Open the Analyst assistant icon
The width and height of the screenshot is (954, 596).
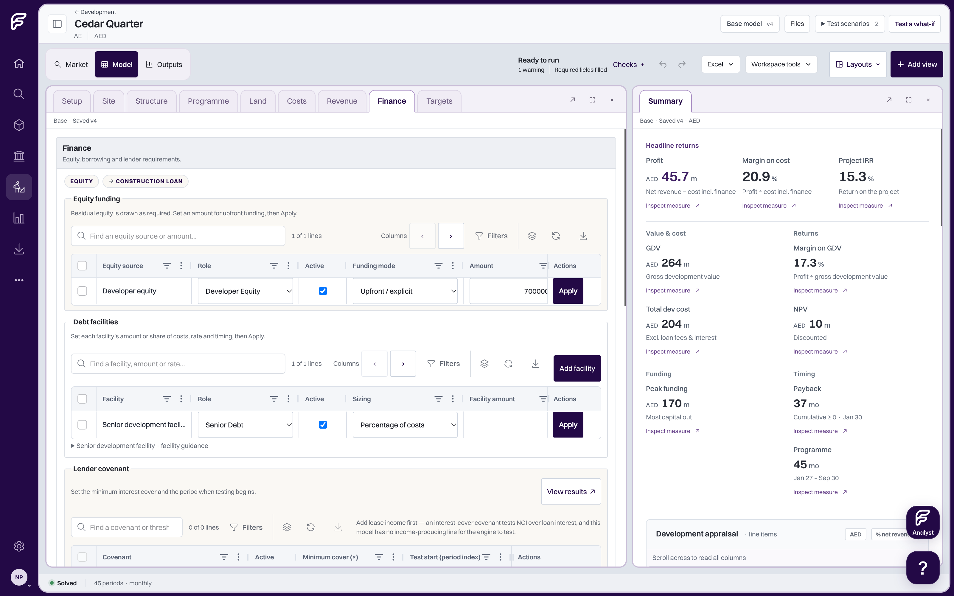coord(923,522)
